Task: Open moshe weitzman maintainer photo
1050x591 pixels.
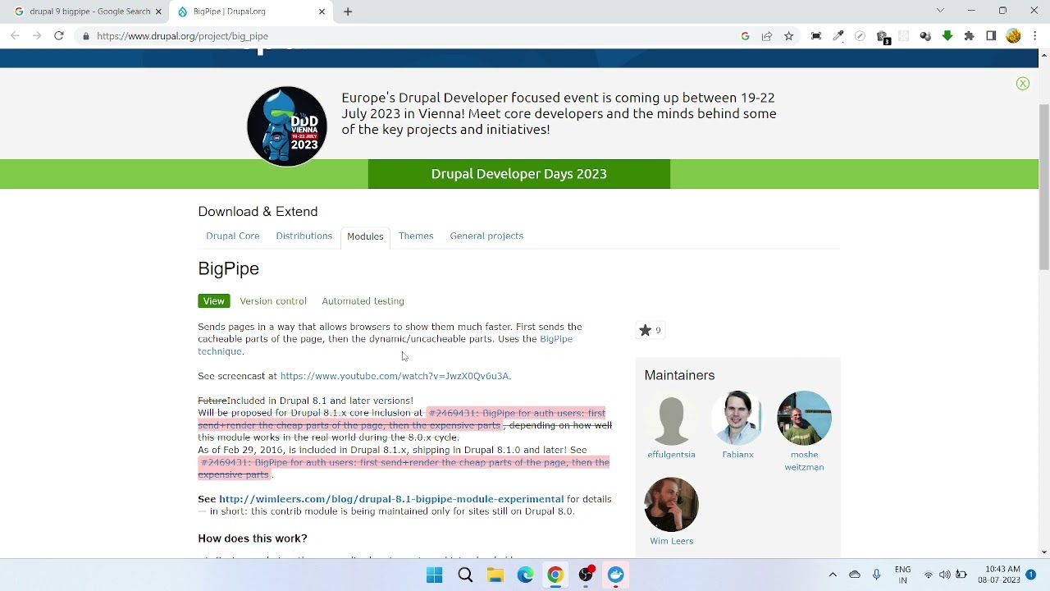Action: coord(804,419)
